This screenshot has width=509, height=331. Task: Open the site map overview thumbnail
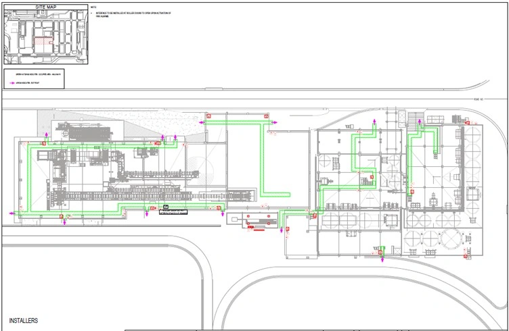46,36
